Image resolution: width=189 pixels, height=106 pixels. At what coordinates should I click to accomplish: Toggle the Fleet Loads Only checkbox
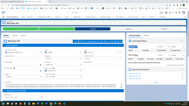(x=85, y=64)
